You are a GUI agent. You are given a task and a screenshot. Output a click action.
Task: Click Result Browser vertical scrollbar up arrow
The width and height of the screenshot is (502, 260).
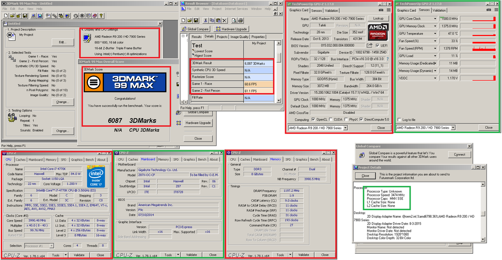279,42
